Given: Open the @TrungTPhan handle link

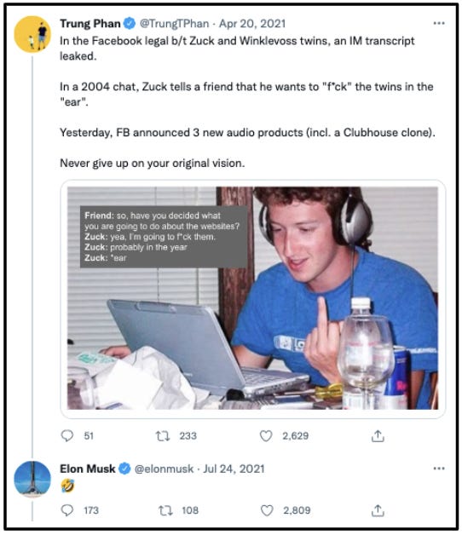Looking at the screenshot, I should (x=174, y=23).
